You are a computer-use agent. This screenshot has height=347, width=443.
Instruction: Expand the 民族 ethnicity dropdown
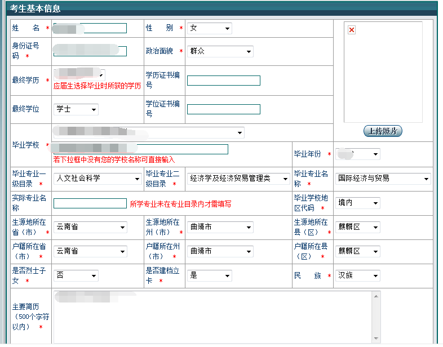coord(357,276)
